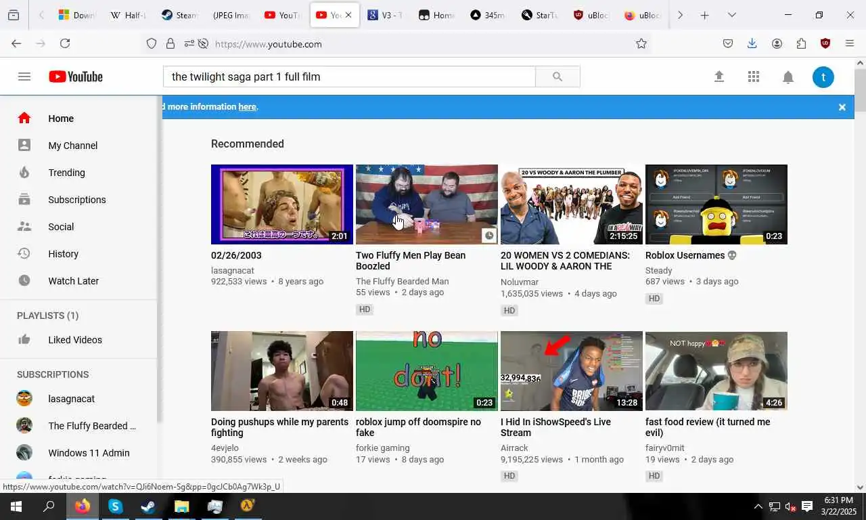This screenshot has height=520, width=866.
Task: Switch to the Half-Life Wikipedia tab
Action: [x=129, y=15]
